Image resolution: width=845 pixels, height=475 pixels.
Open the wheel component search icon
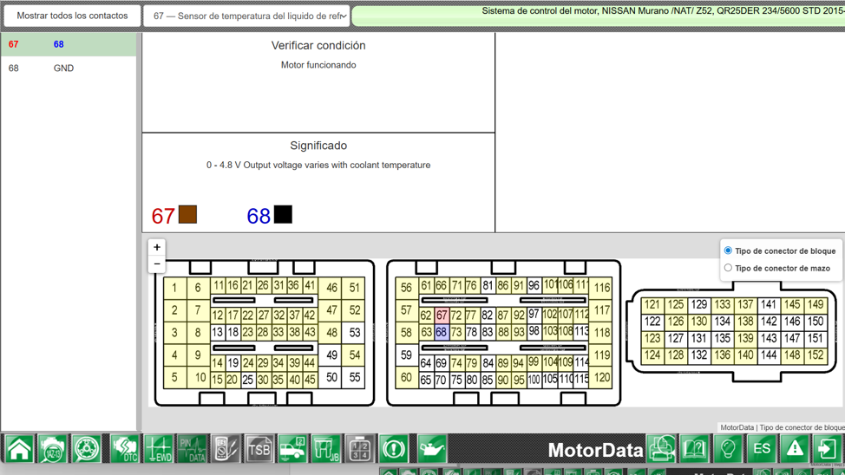tap(87, 449)
